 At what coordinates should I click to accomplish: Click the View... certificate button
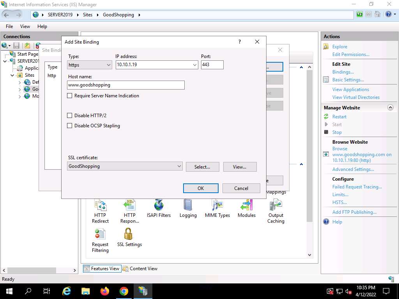pos(240,167)
